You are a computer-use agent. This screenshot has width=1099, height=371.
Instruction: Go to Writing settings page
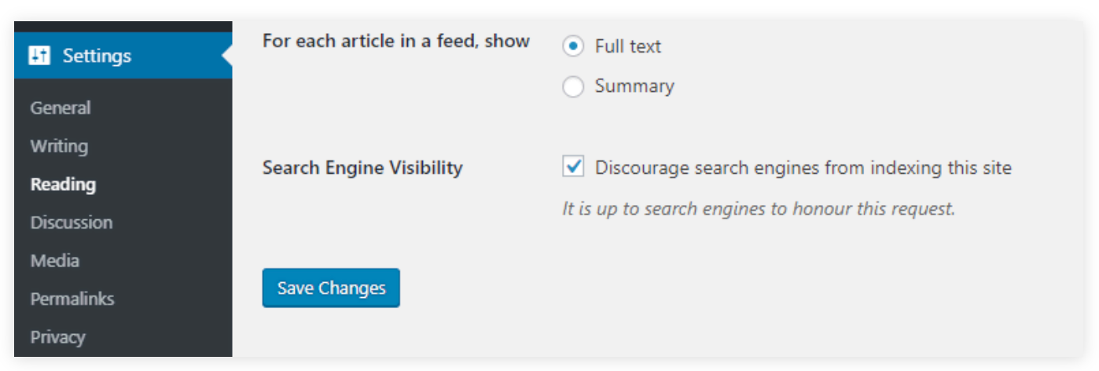59,146
